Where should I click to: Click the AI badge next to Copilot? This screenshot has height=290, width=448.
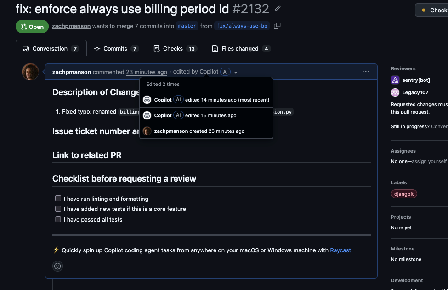tap(225, 72)
